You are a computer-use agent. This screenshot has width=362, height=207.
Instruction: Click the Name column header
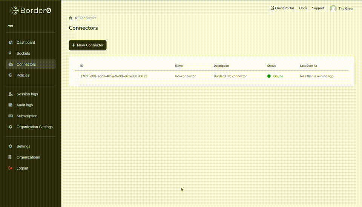[x=179, y=66]
